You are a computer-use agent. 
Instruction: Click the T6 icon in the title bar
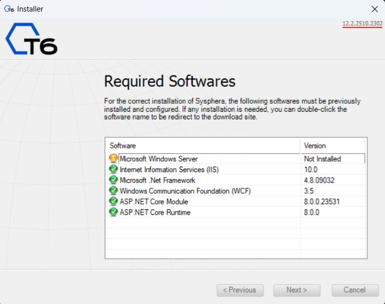pyautogui.click(x=9, y=9)
